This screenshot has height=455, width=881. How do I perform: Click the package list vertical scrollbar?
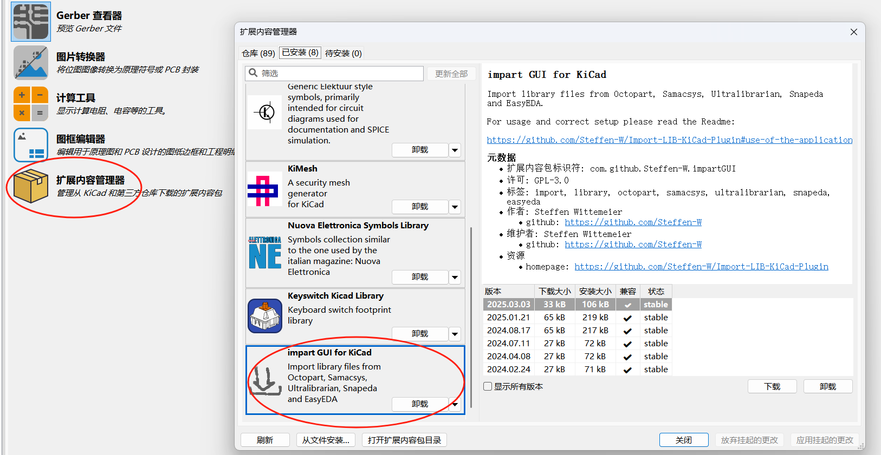tap(471, 317)
